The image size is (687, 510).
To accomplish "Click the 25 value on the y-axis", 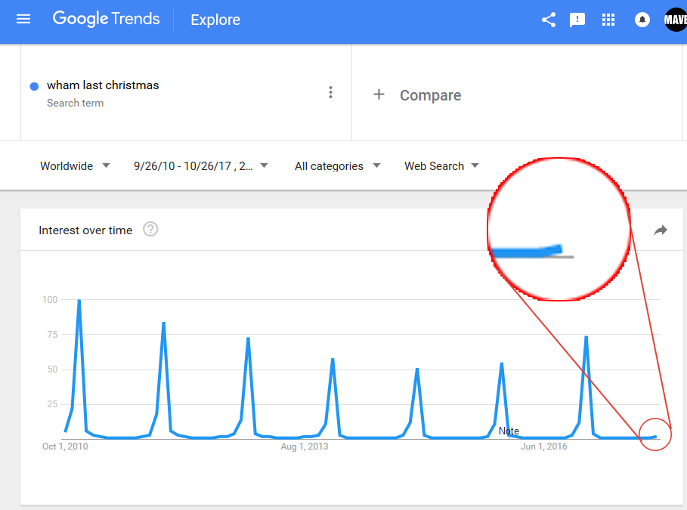I will pos(52,404).
